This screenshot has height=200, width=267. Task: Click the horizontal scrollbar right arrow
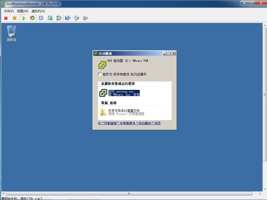260,193
